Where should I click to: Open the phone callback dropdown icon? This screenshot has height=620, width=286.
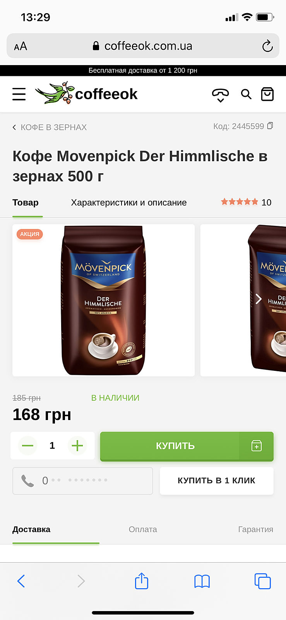[220, 95]
